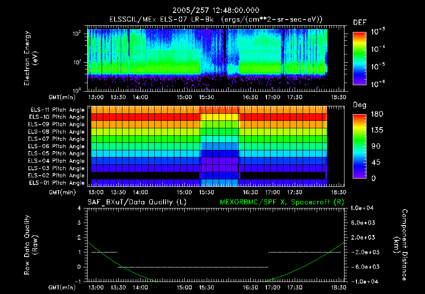This screenshot has width=425, height=294.
Task: Click the 13:00 tick under the pitch angle panel
Action: 96,192
